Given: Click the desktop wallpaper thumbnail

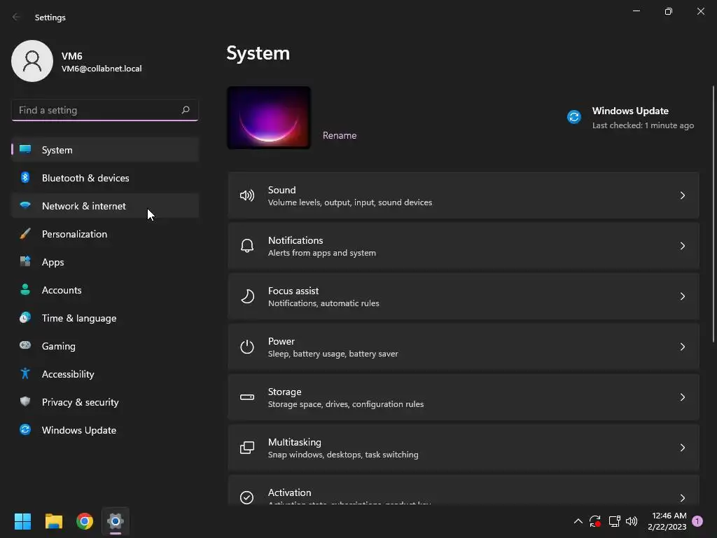Looking at the screenshot, I should 269,118.
